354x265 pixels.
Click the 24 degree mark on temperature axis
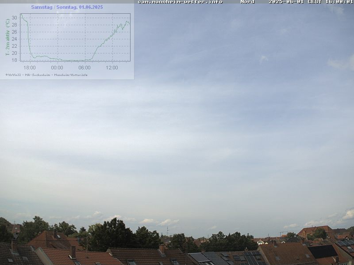click(14, 39)
